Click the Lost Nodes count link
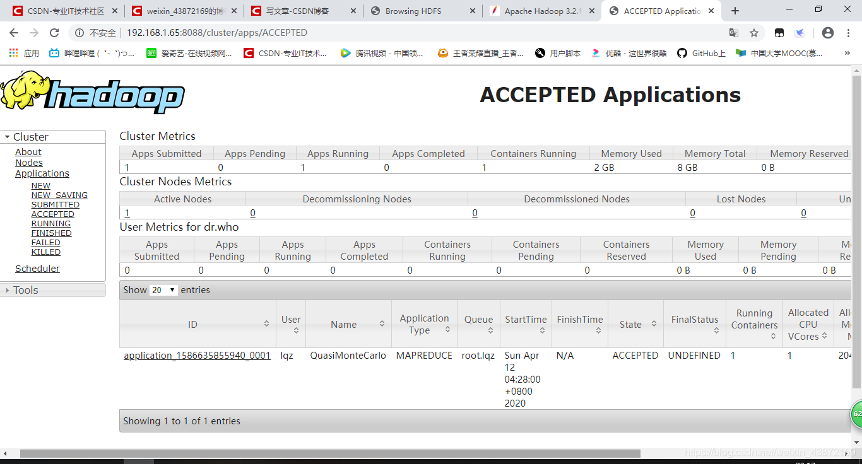Screen dimensions: 862x464 (x=692, y=213)
